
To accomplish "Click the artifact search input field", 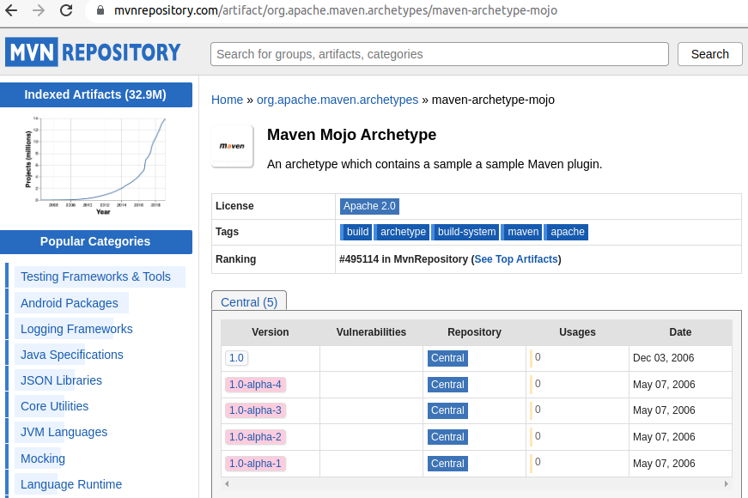I will (x=439, y=53).
